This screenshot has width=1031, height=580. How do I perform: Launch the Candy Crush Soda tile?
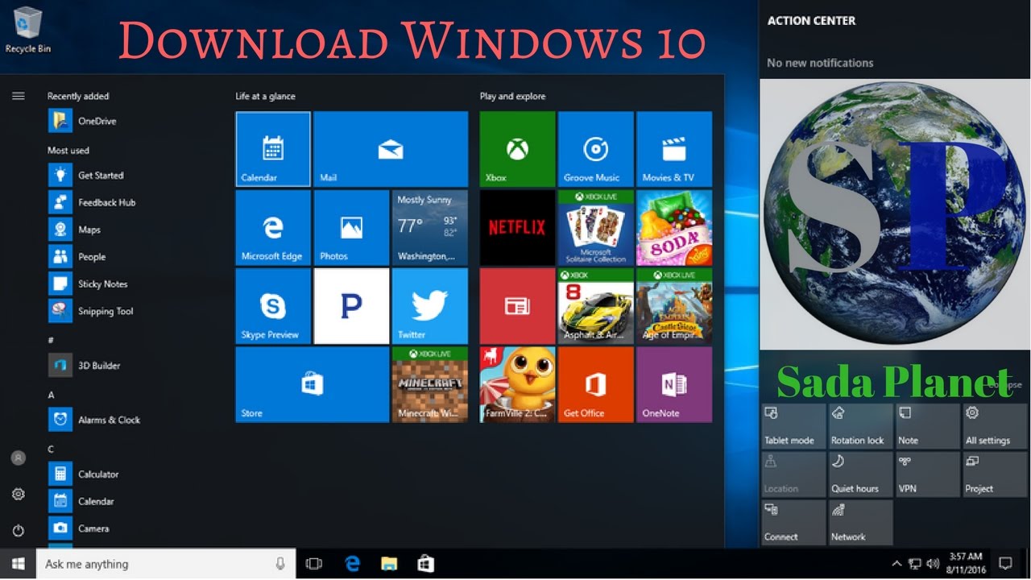click(674, 228)
